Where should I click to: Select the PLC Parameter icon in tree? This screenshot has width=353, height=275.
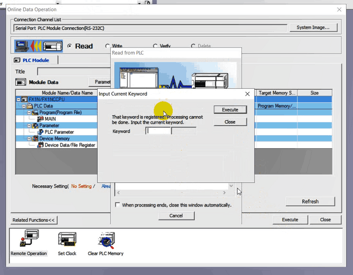click(x=41, y=132)
